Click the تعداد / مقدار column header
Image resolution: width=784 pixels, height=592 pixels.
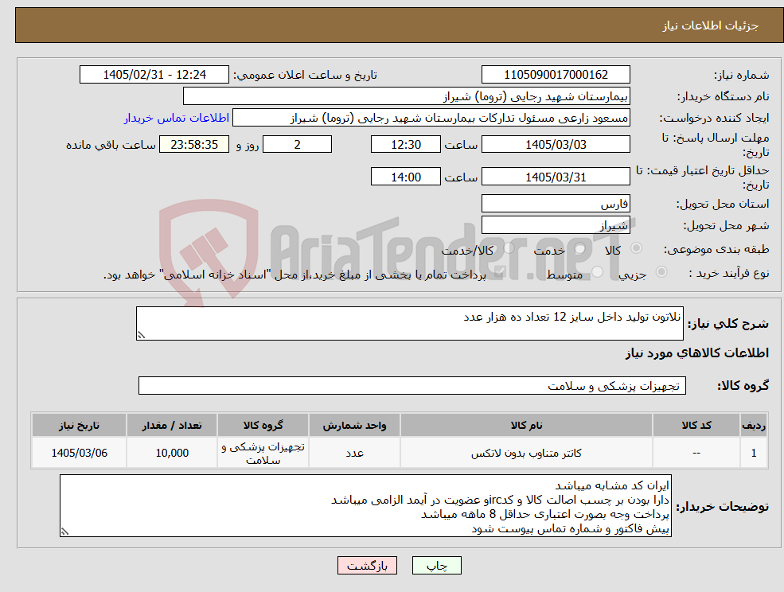pos(171,426)
